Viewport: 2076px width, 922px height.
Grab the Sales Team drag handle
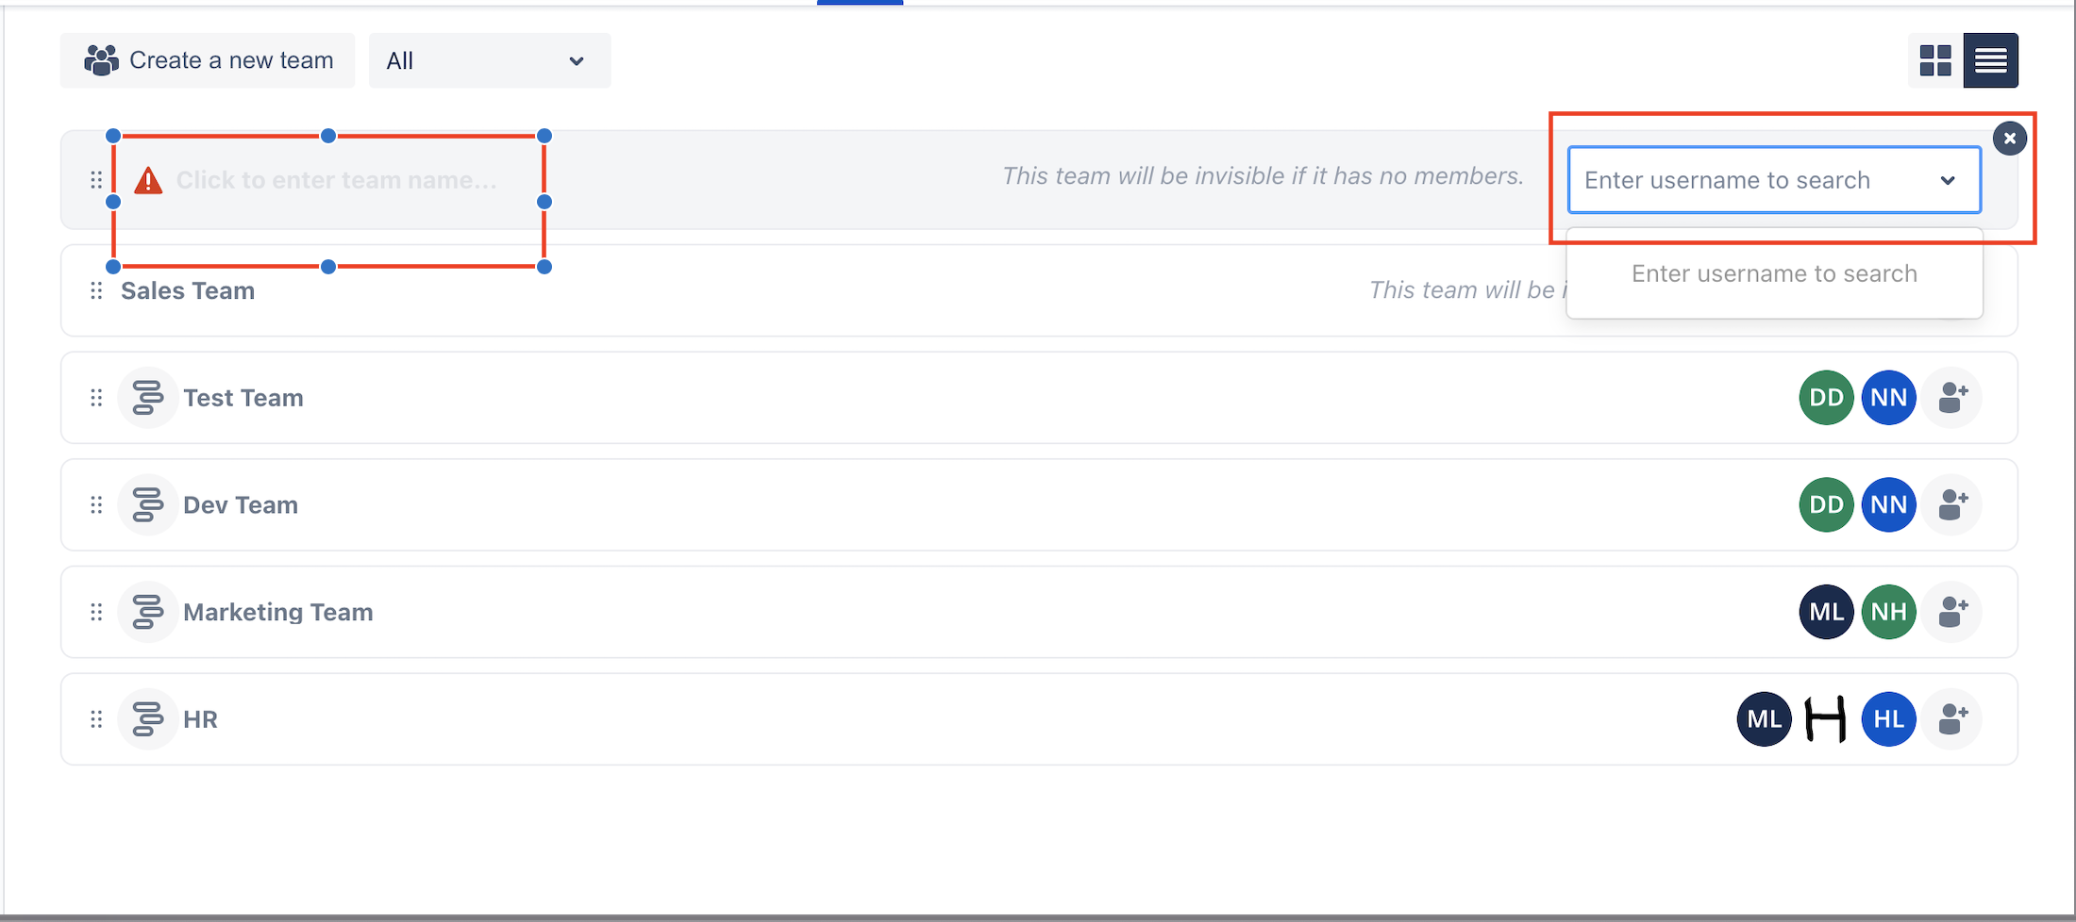tap(96, 290)
